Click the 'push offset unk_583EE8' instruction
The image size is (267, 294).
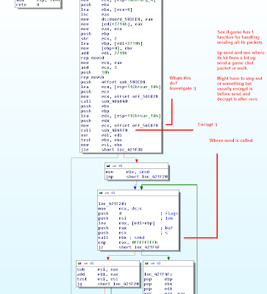pos(113,82)
